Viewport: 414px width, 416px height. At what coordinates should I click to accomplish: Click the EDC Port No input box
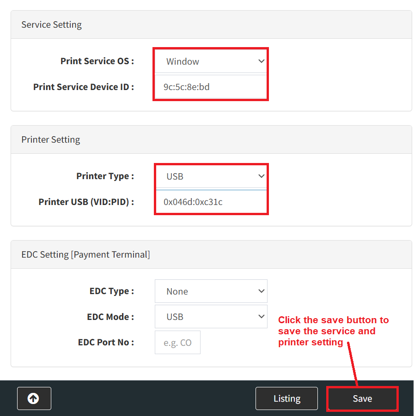click(177, 343)
